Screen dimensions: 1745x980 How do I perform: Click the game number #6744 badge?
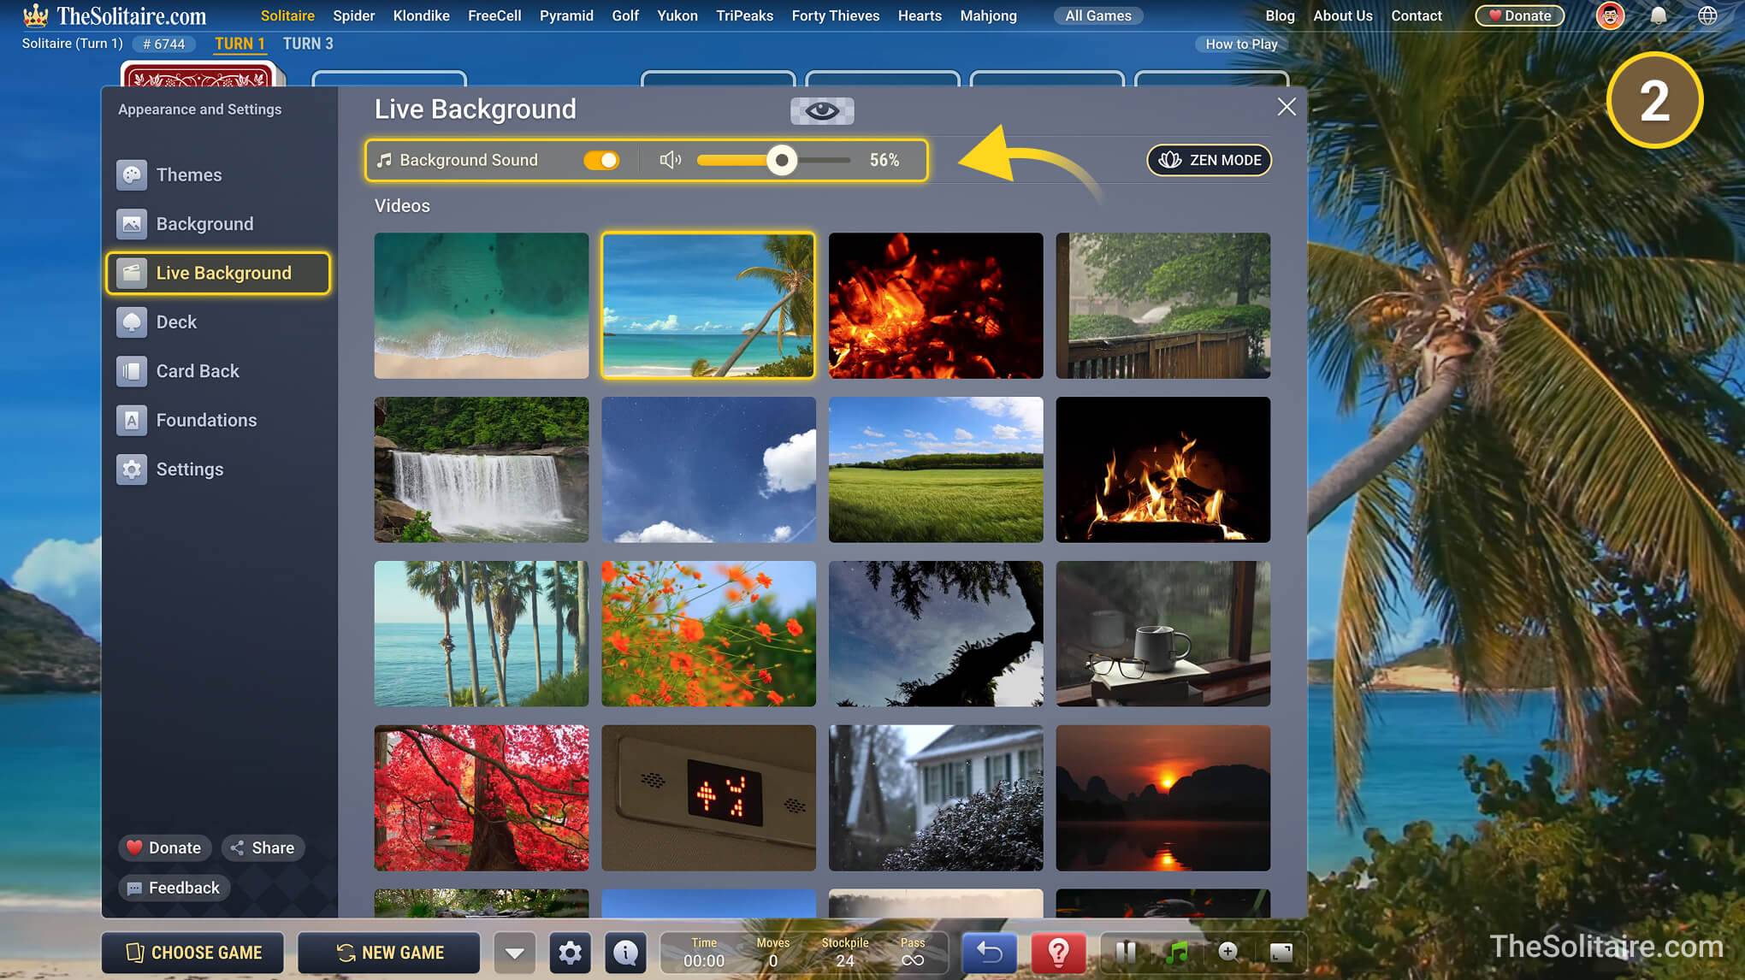[163, 44]
